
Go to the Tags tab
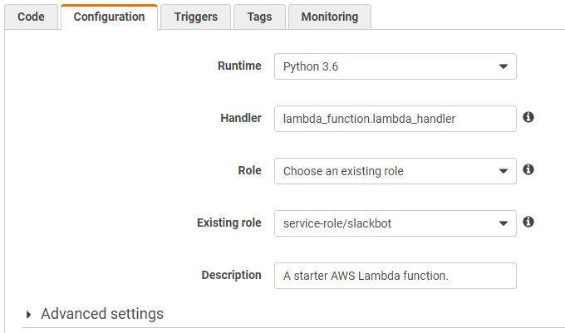coord(259,17)
